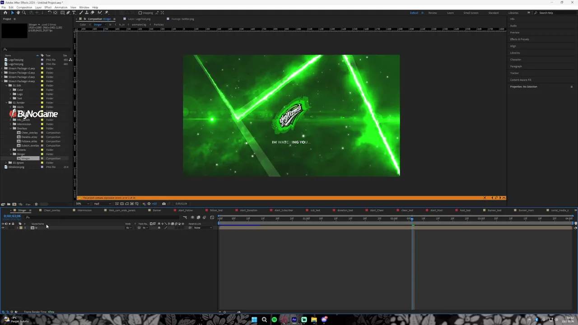This screenshot has width=578, height=325.
Task: Switch to Footage twitter.png viewer tab
Action: tap(182, 19)
